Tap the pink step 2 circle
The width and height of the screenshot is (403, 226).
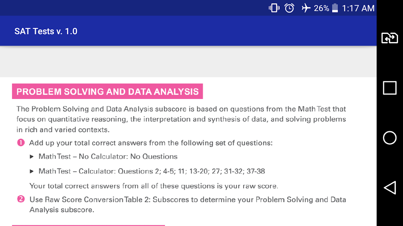[21, 199]
